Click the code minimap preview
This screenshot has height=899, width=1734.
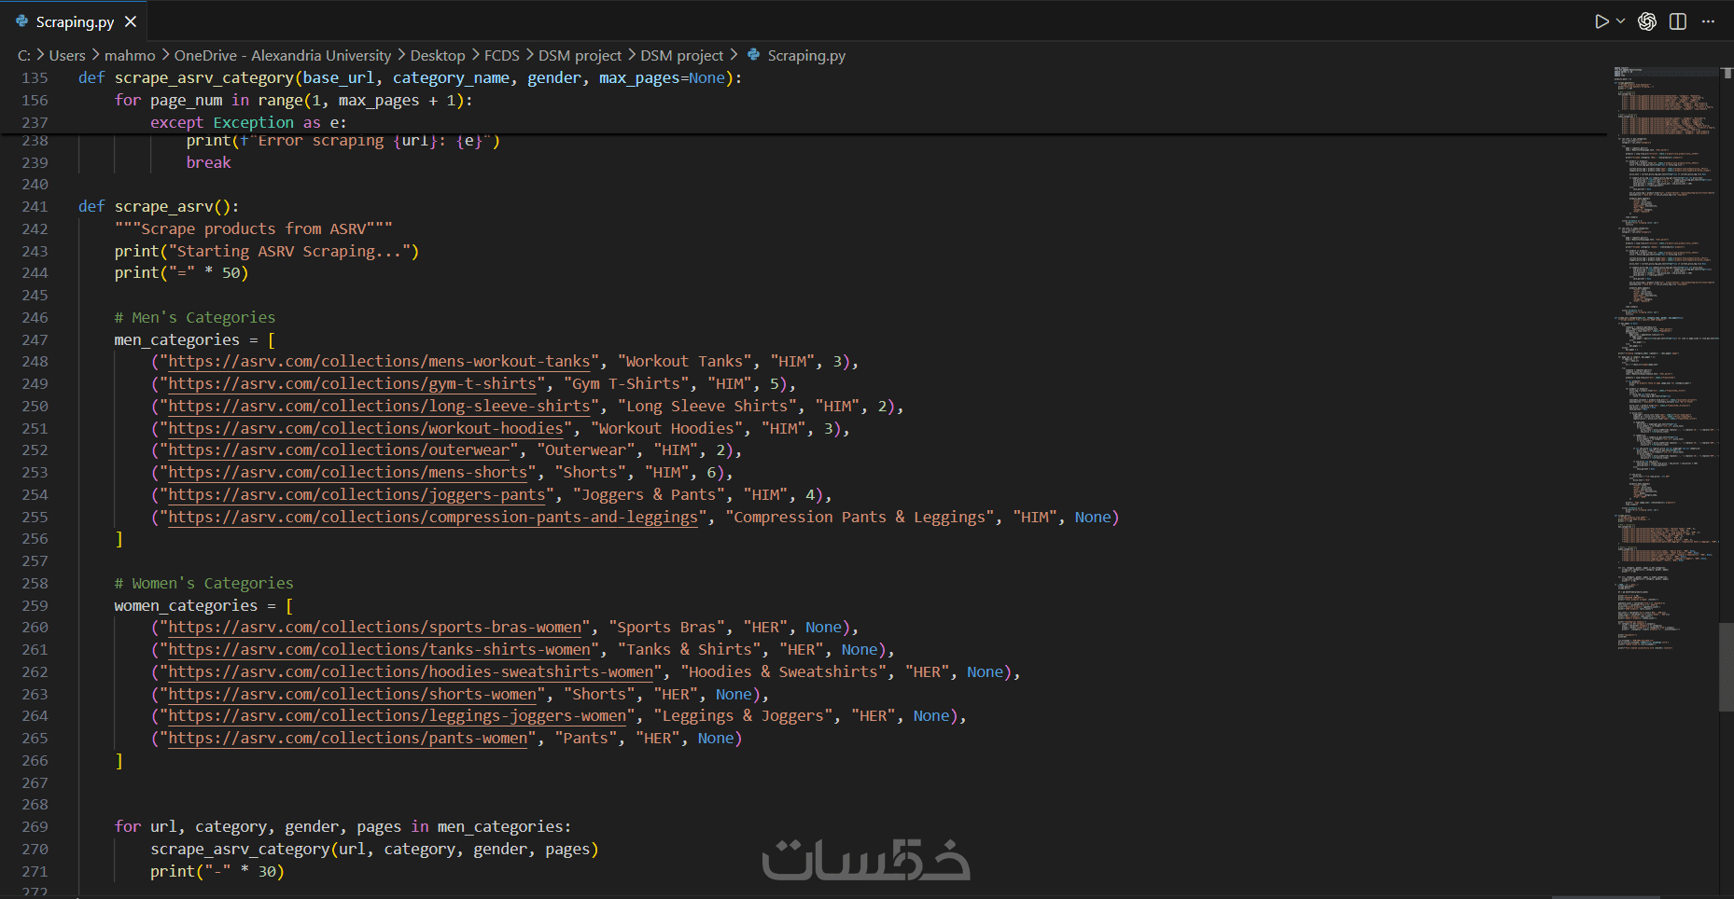pos(1666,359)
